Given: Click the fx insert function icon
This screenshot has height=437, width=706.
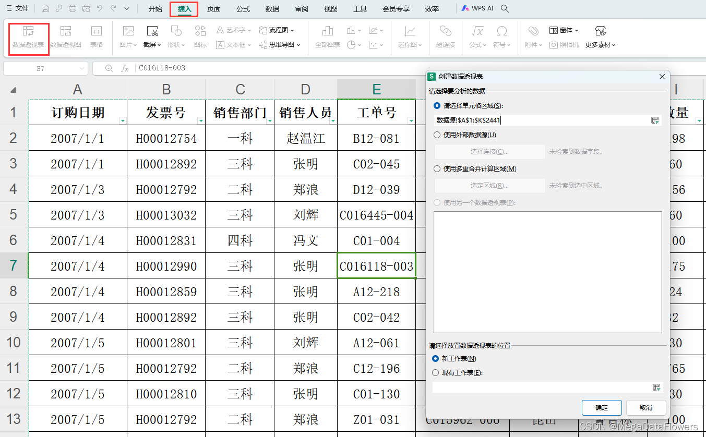Looking at the screenshot, I should click(125, 68).
